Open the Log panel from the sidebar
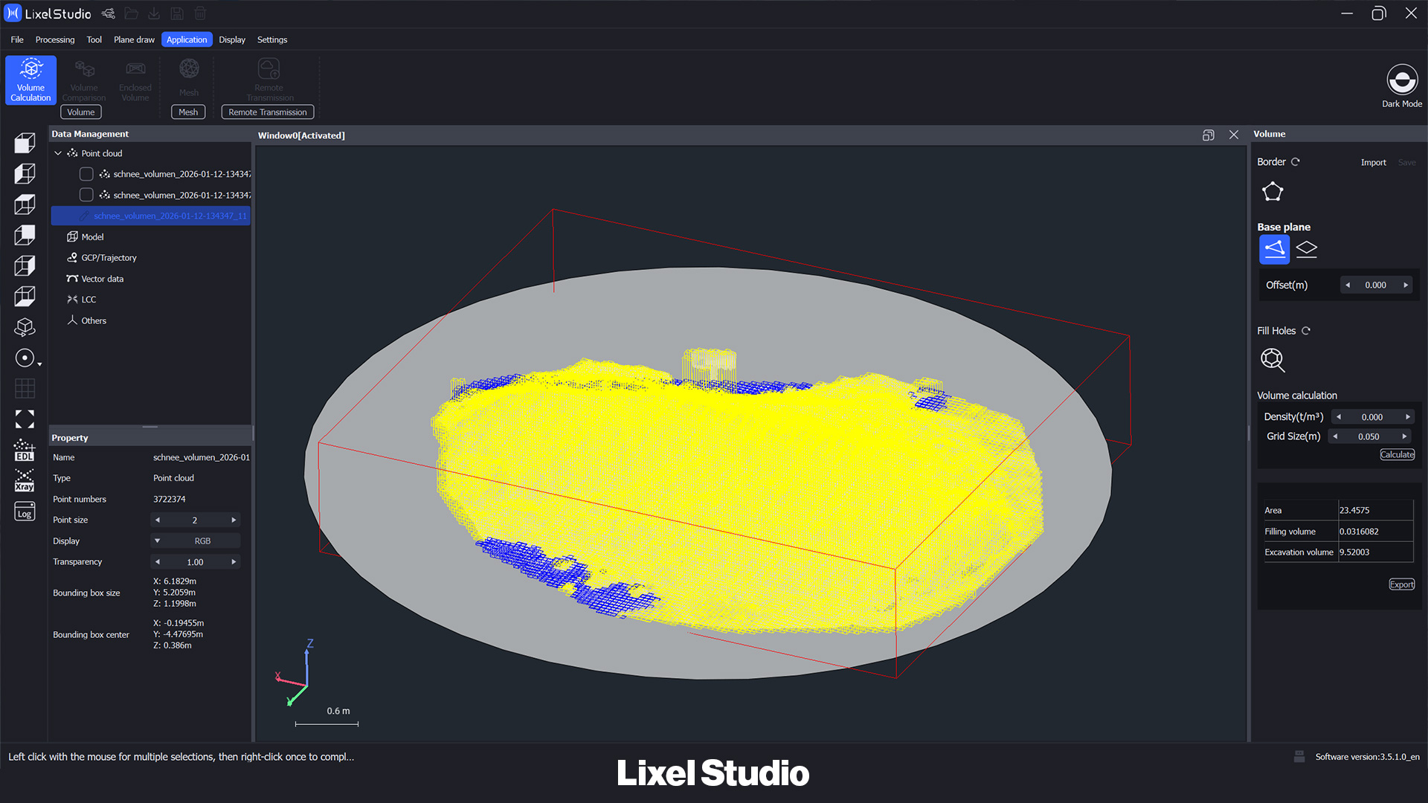The image size is (1428, 803). click(x=25, y=512)
